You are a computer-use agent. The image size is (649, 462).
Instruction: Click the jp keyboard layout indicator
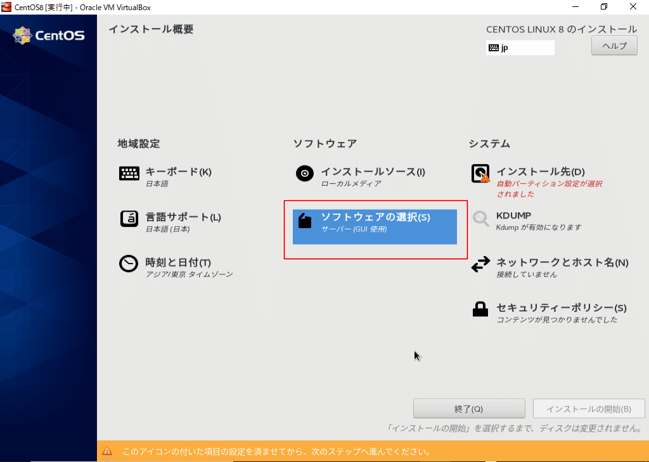pos(520,48)
